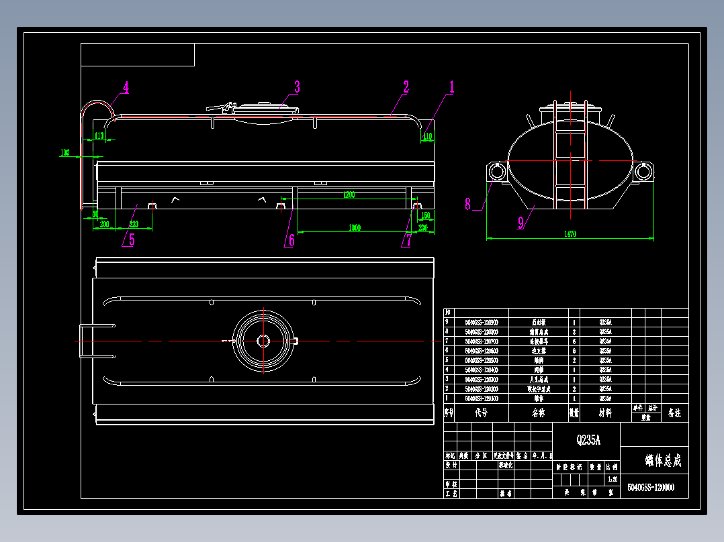724x542 pixels.
Task: Select the magenta callout number 8
Action: (467, 203)
